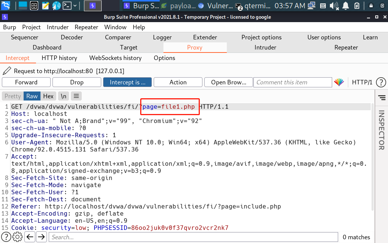Toggle non-printable characters \n button
This screenshot has width=388, height=243.
coord(64,96)
